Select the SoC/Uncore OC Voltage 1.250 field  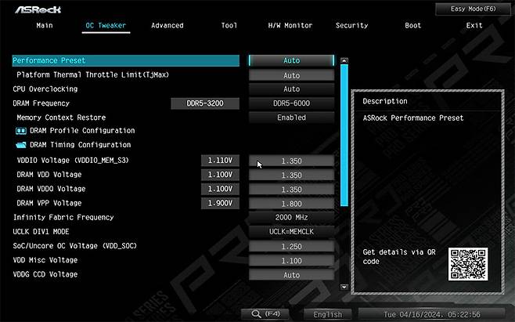(291, 247)
